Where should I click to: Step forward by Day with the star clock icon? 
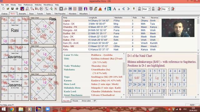coord(173,9)
